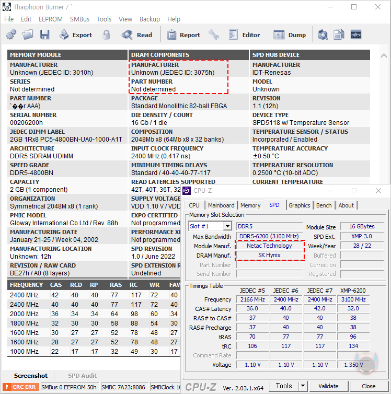Click the memory chip icon in toolbar
Viewport: 391px width, 394px height.
click(356, 34)
